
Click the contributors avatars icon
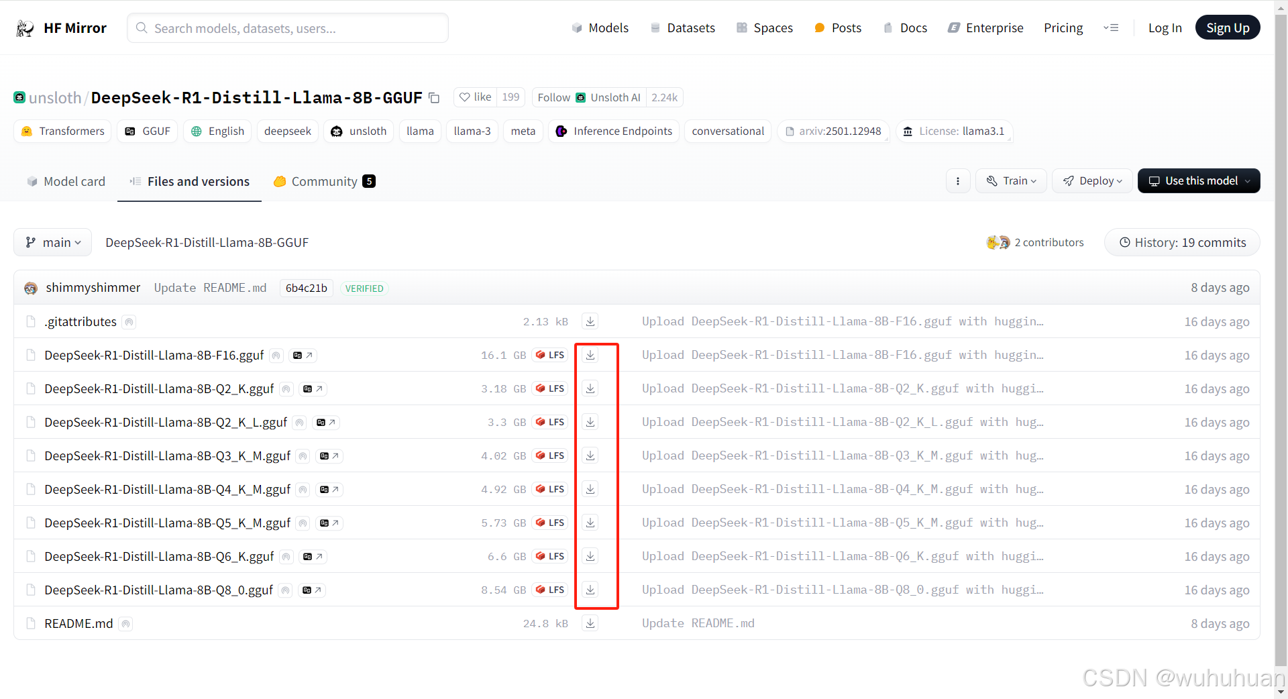click(x=998, y=242)
